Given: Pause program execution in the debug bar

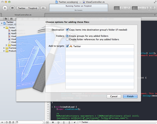Looking at the screenshot, I should pos(53,122).
